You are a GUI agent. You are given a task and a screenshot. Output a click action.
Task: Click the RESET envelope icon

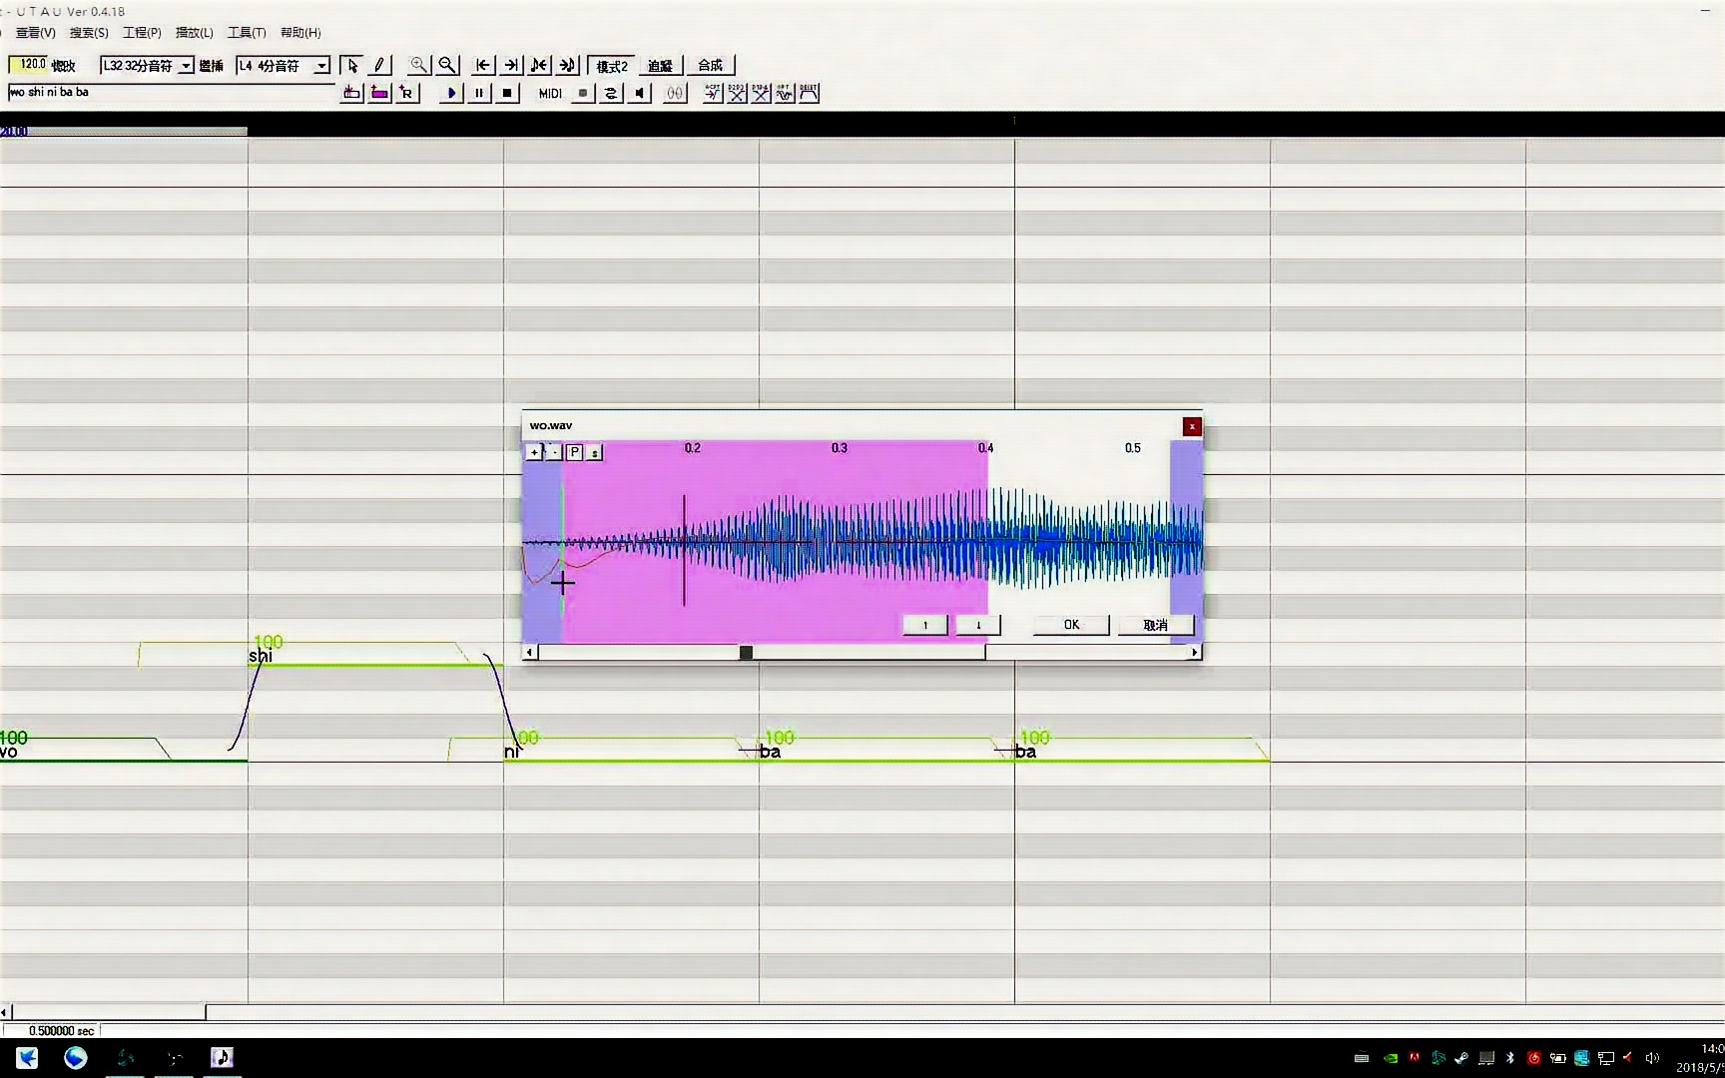click(x=809, y=93)
